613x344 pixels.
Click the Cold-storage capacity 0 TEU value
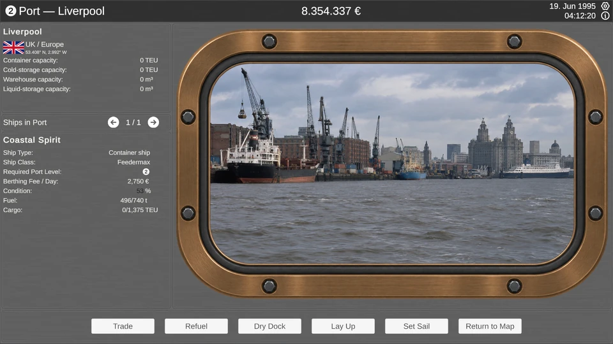[149, 70]
